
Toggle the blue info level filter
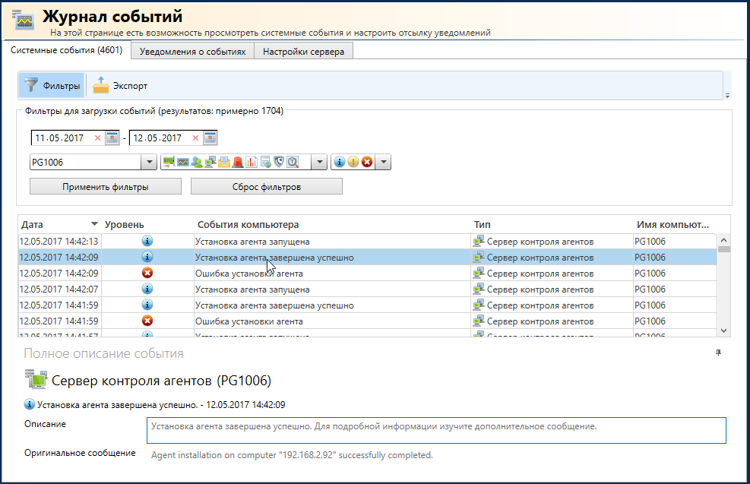(340, 162)
